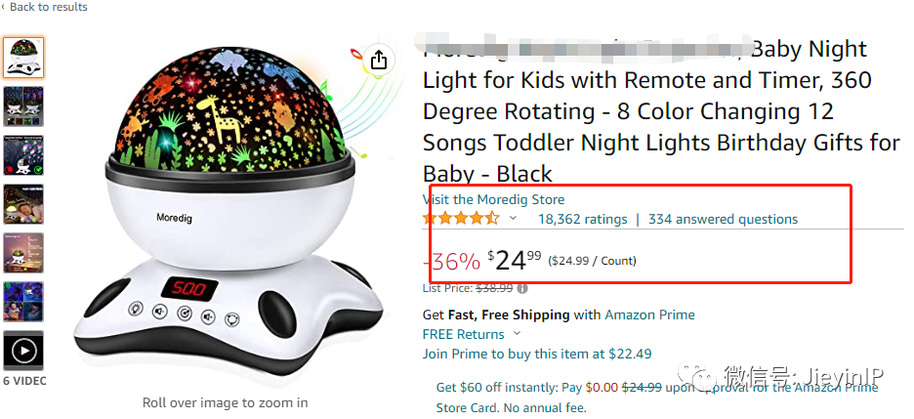Screen dimensions: 914x419
Task: Visit the Moredig Store link
Action: 494,200
